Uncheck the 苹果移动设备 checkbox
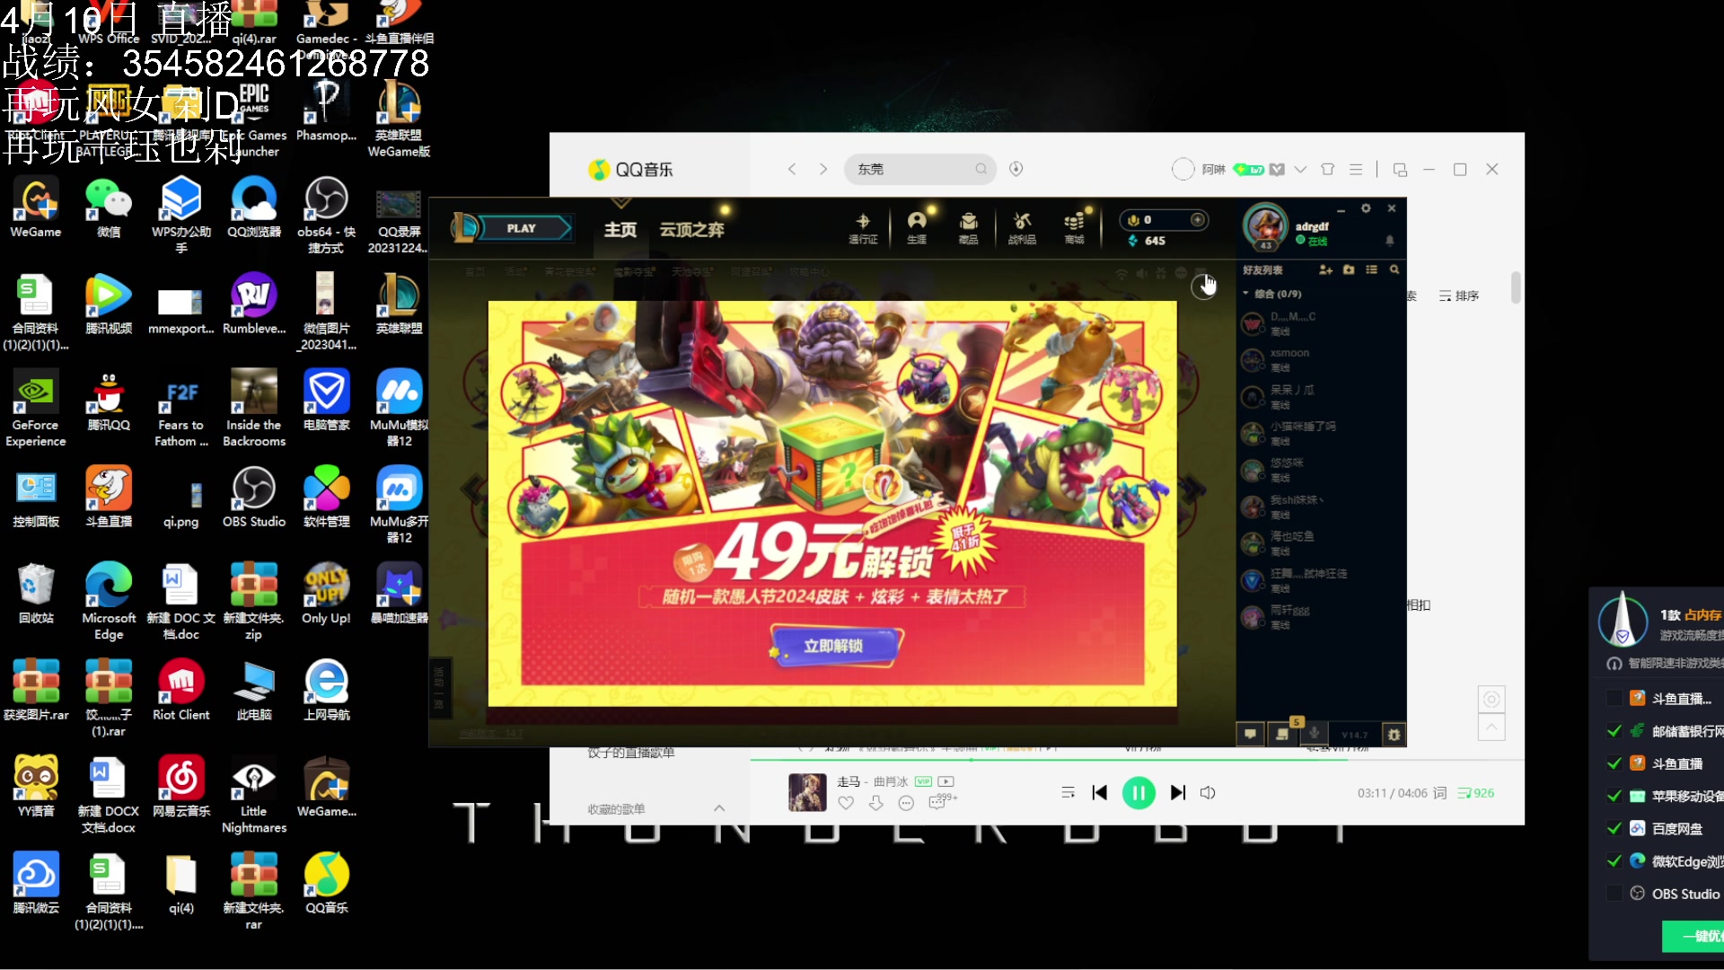The height and width of the screenshot is (970, 1724). 1614,796
